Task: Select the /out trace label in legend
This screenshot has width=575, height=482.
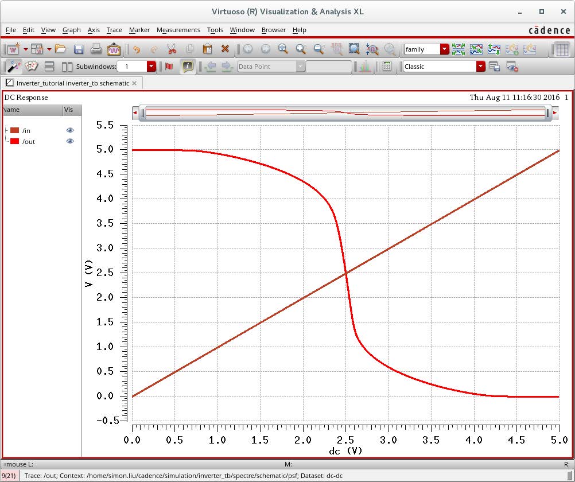Action: 29,142
